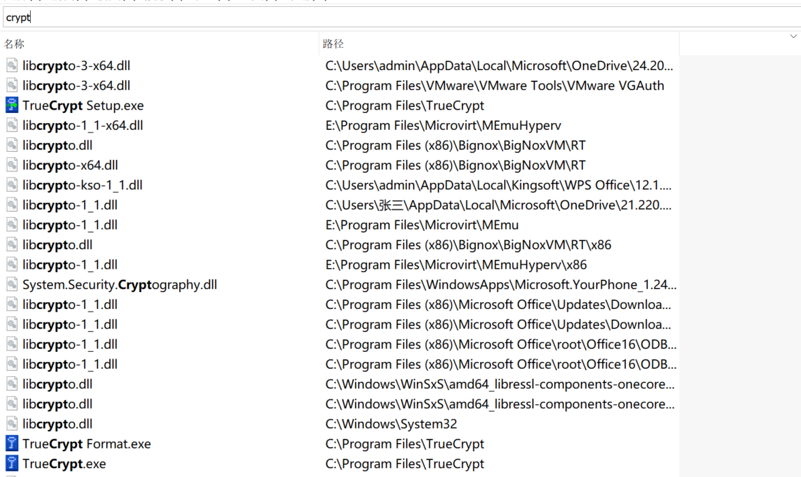
Task: Select the file name "TrueCrypt Setup.exe"
Action: (83, 105)
